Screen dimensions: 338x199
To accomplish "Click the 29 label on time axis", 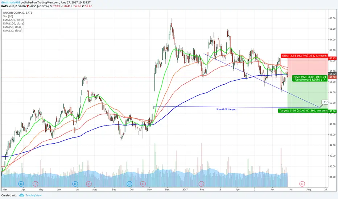I will (x=326, y=190).
